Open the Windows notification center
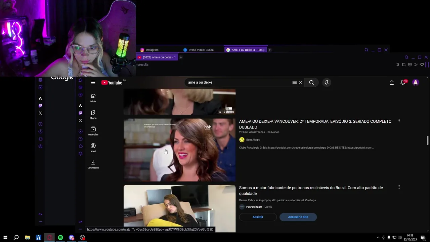 [423, 238]
